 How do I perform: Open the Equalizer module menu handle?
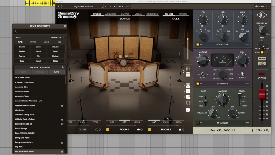click(x=247, y=44)
